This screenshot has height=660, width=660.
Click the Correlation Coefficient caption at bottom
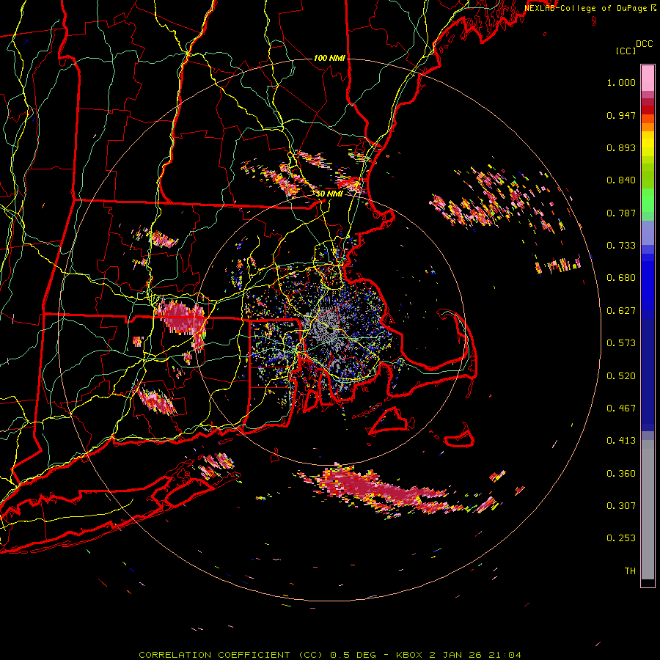(330, 655)
